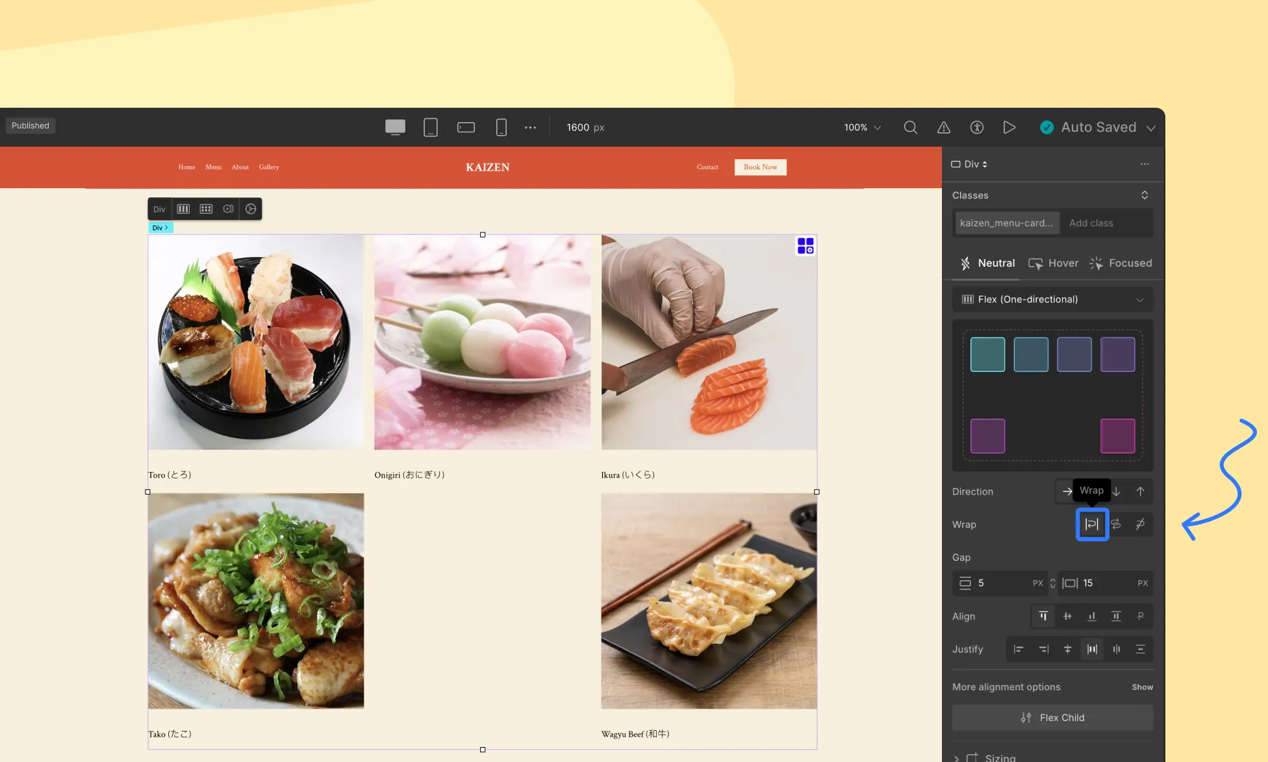Align items to stretch

[x=1116, y=617]
